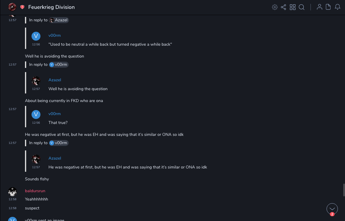The image size is (345, 221).
Task: Click the search magnifier icon
Action: point(302,7)
